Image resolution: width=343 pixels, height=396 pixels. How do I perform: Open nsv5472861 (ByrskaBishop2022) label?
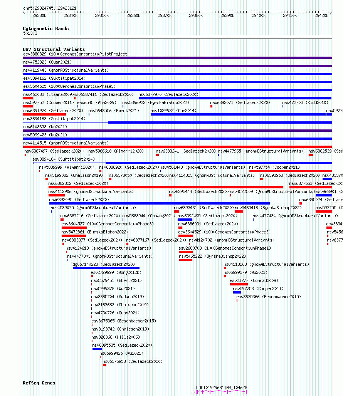click(x=95, y=232)
